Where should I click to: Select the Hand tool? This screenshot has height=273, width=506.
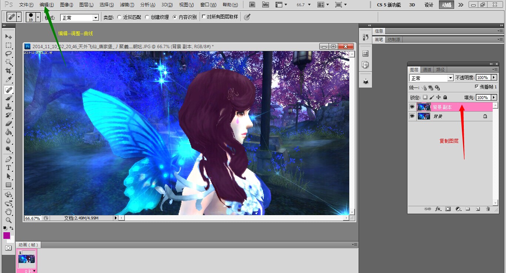pos(9,212)
